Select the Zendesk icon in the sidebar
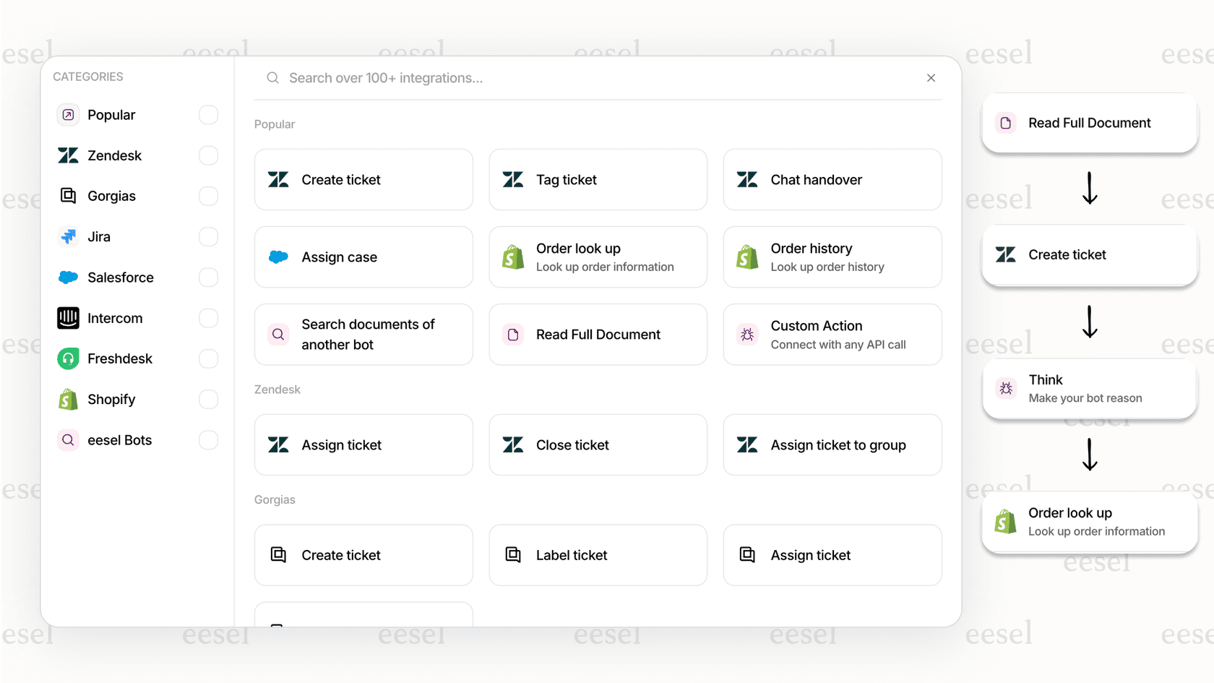 [67, 155]
